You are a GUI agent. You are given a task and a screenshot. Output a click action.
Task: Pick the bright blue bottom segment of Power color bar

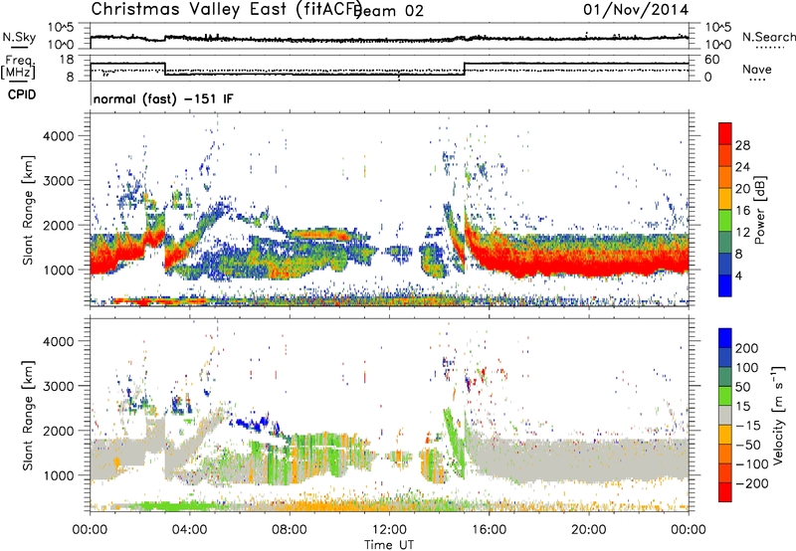(x=725, y=285)
